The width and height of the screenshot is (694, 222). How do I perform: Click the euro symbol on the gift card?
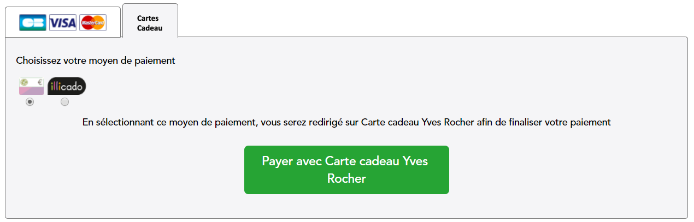[39, 81]
